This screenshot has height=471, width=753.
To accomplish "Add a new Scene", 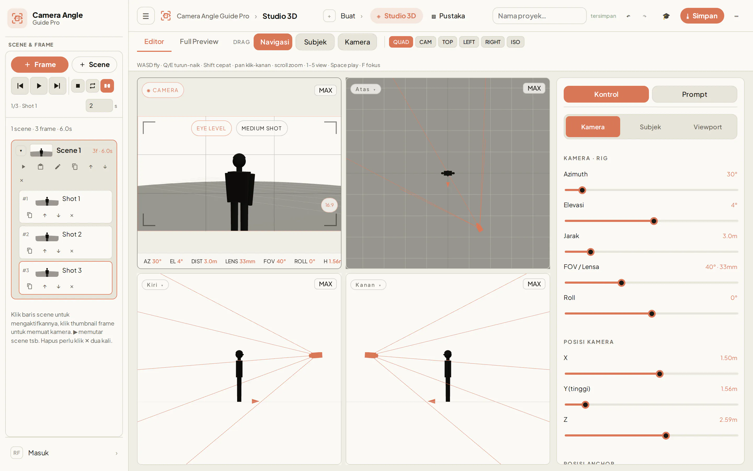I will [94, 64].
